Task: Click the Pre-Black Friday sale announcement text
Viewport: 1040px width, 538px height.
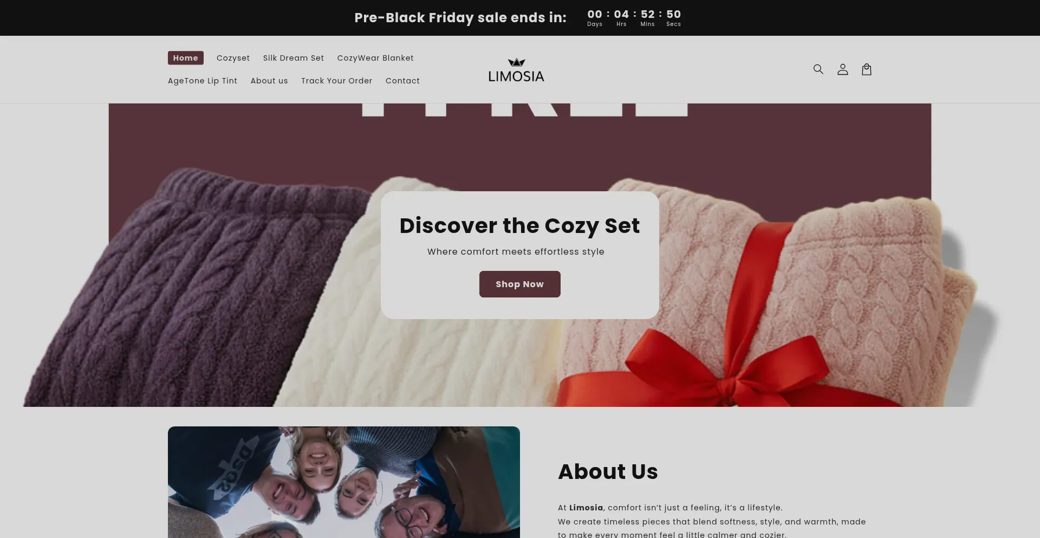Action: click(x=460, y=18)
